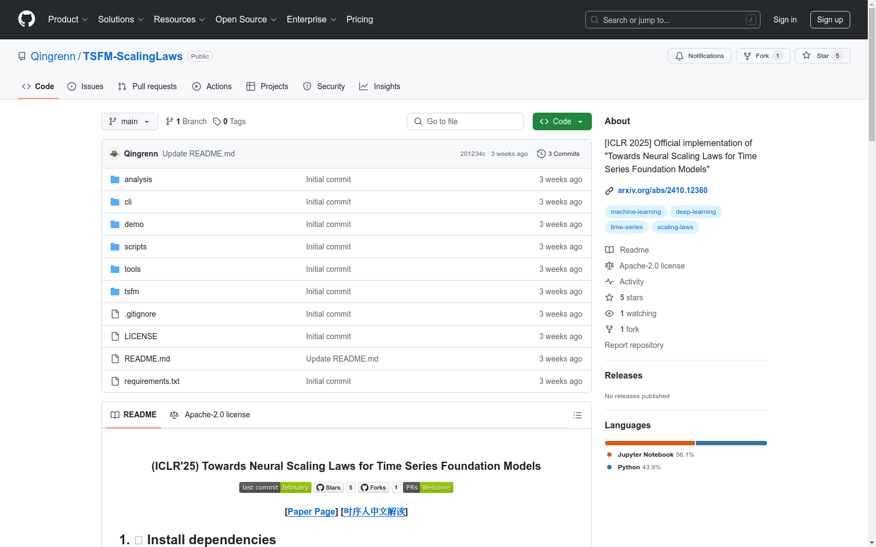Open the analysis folder icon
This screenshot has width=876, height=547.
coord(115,179)
